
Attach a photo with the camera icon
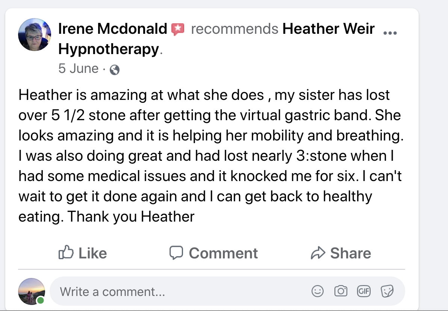click(x=341, y=291)
